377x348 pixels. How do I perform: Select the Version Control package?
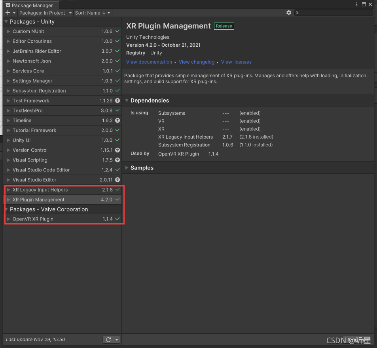point(62,150)
